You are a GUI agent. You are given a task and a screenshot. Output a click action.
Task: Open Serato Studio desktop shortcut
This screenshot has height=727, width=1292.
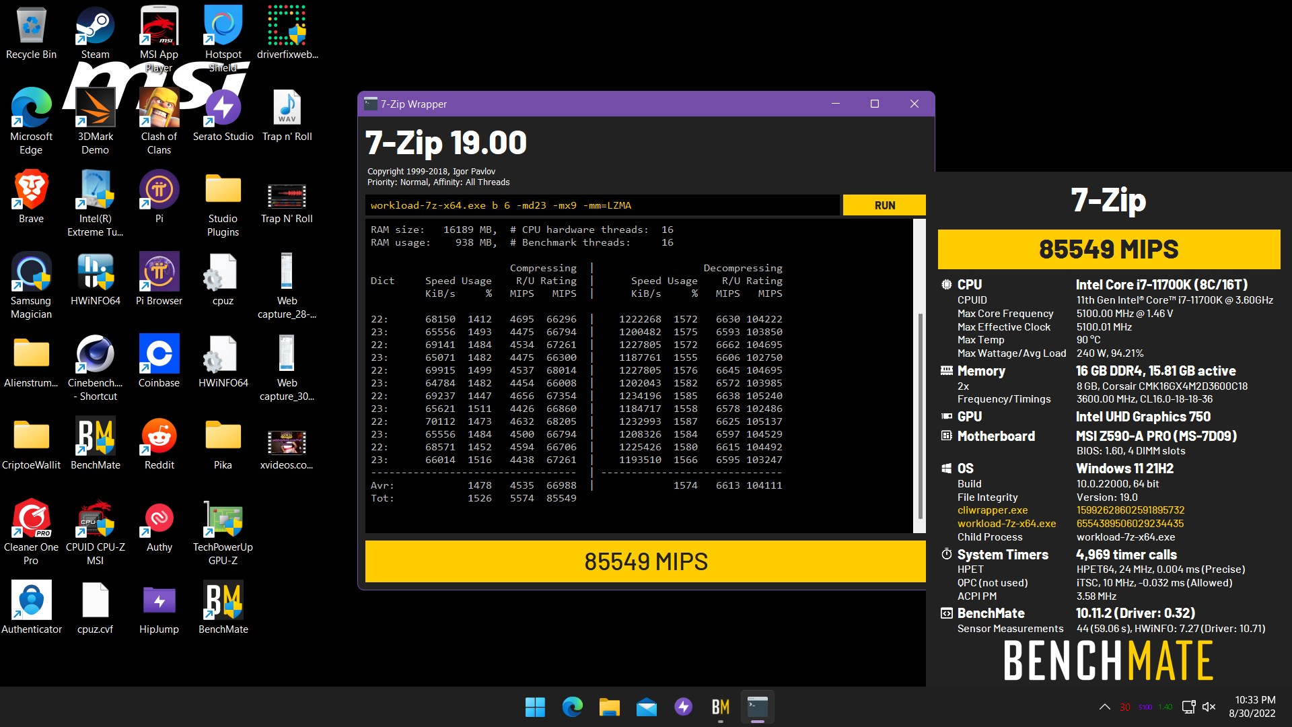223,116
